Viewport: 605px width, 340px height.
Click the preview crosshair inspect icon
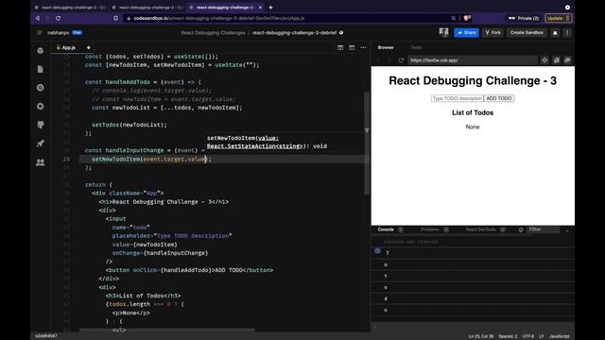point(544,60)
